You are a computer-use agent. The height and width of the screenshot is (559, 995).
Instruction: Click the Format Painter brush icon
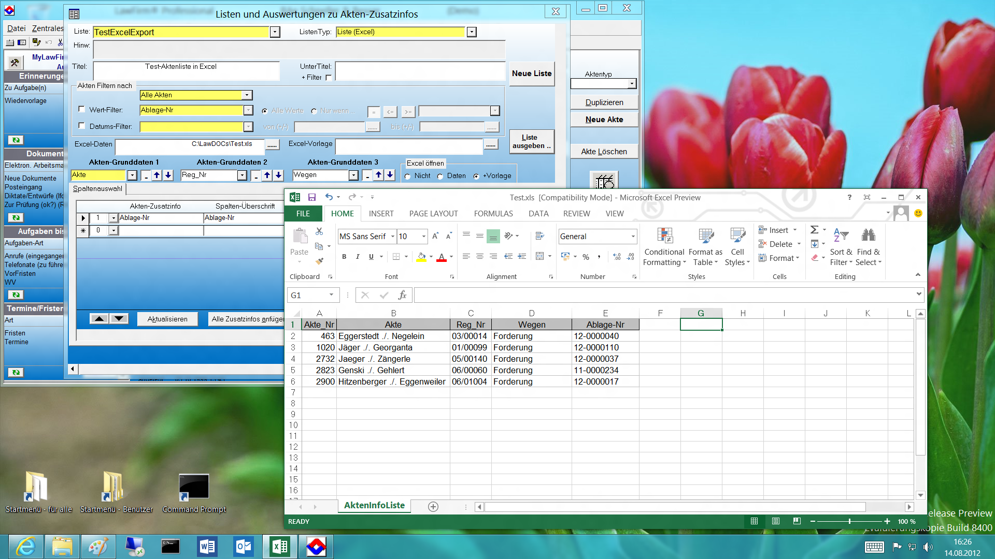[x=319, y=261]
